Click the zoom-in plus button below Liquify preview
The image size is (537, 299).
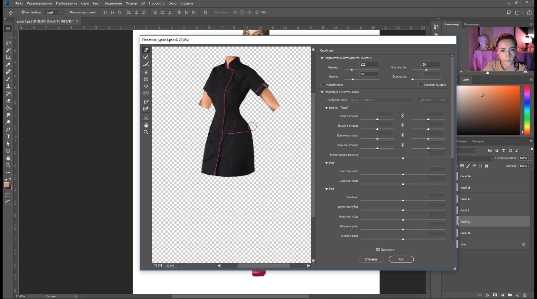[160, 266]
